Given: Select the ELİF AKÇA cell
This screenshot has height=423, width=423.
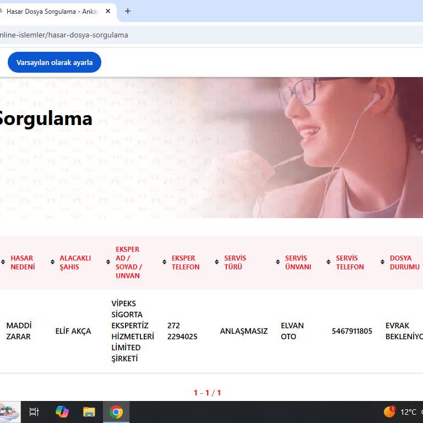Looking at the screenshot, I should 73,331.
